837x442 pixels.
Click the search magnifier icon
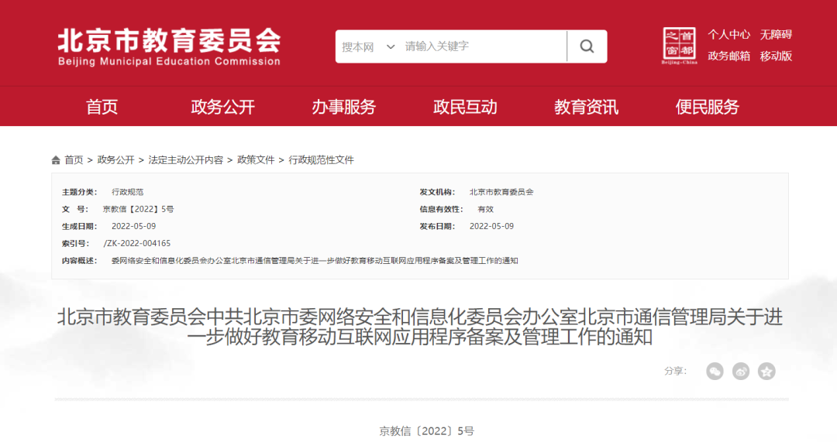pyautogui.click(x=587, y=46)
